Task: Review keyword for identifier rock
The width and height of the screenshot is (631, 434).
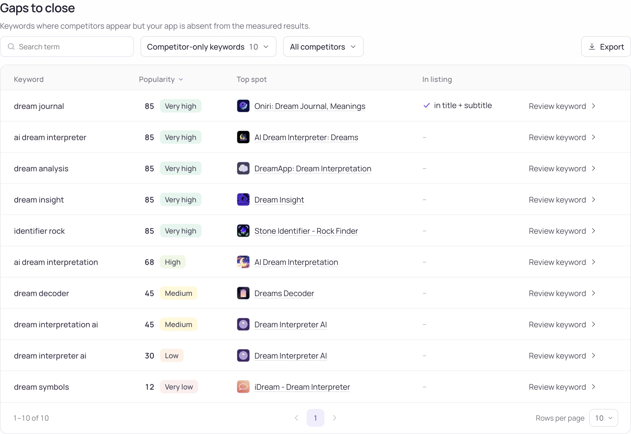Action: (x=562, y=231)
